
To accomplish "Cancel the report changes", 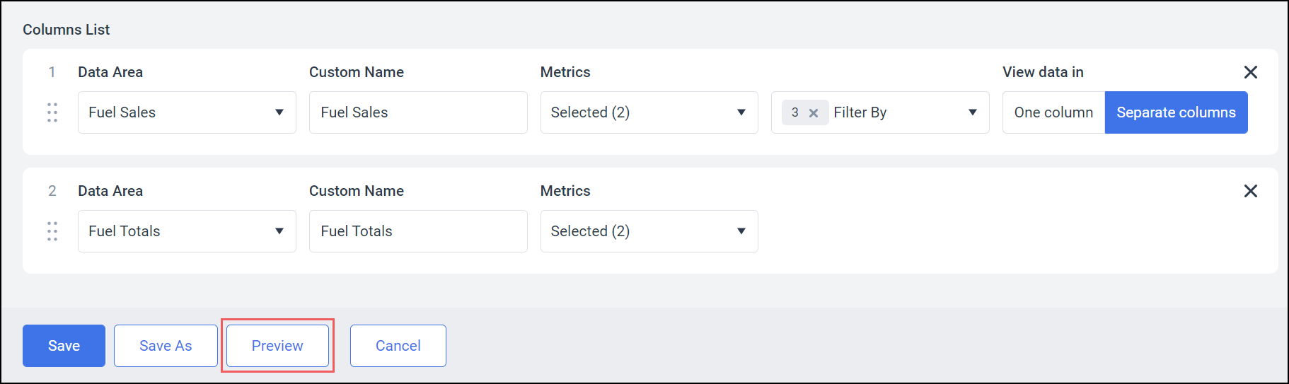I will pyautogui.click(x=398, y=346).
